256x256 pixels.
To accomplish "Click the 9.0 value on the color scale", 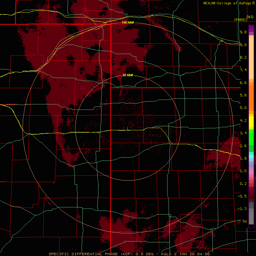I will point(243,45).
